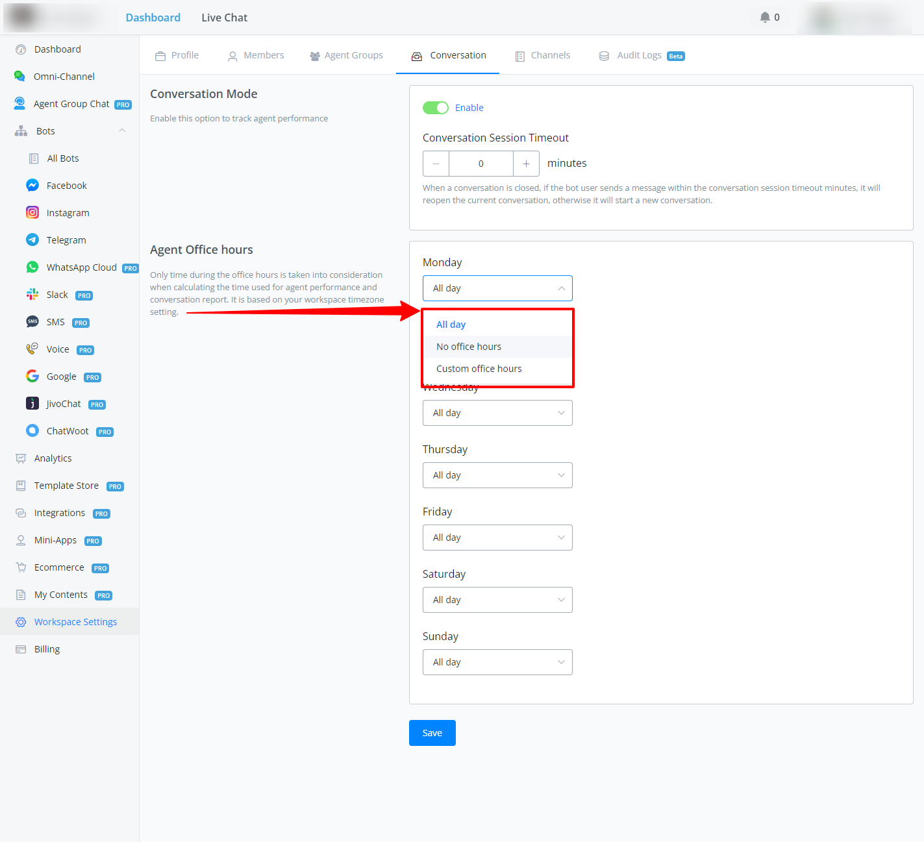The width and height of the screenshot is (924, 842).
Task: Click the Save button
Action: point(432,733)
